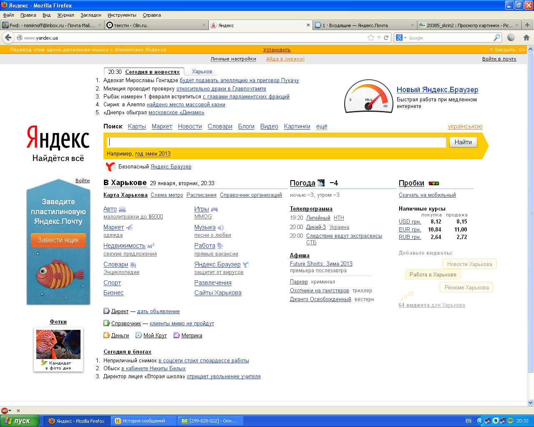Select the Харьков news tab
This screenshot has width=534, height=427.
click(202, 72)
